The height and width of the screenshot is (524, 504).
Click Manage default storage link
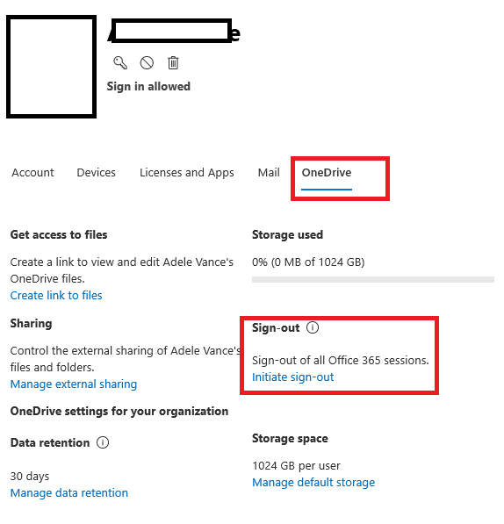tap(313, 483)
